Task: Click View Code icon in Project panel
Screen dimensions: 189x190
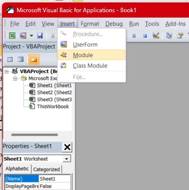Action: point(10,60)
